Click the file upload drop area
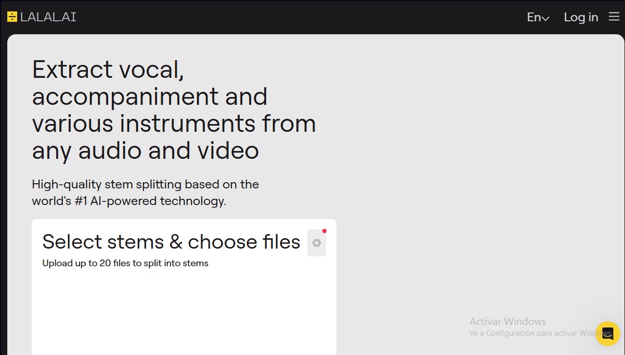 [x=184, y=311]
